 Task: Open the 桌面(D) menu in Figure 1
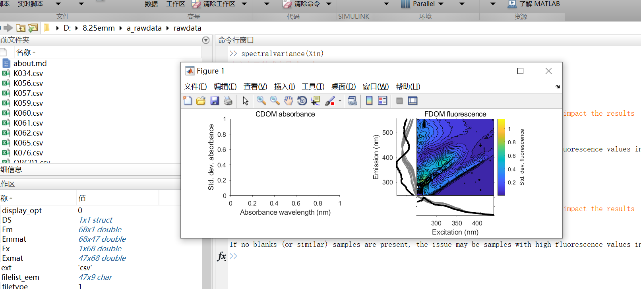tap(343, 87)
